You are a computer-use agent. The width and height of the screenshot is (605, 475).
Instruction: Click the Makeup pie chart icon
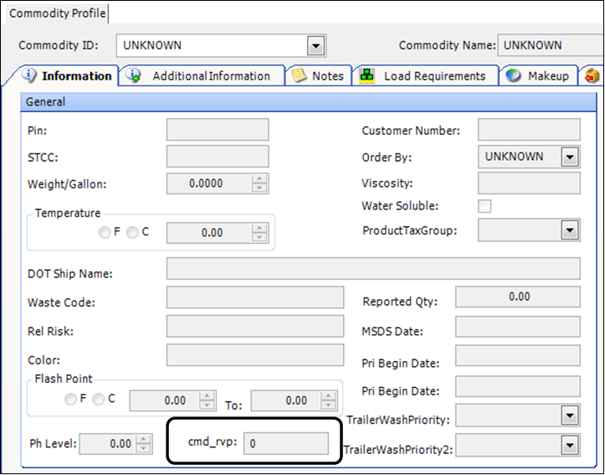513,75
